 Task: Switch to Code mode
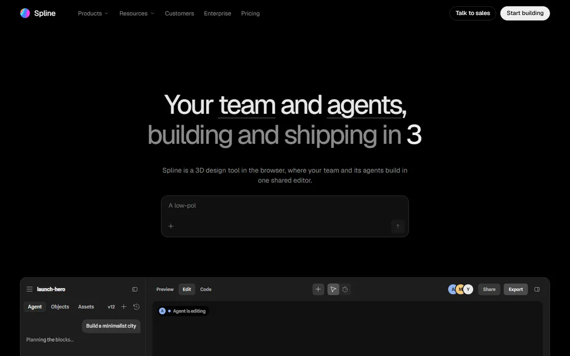pos(206,289)
